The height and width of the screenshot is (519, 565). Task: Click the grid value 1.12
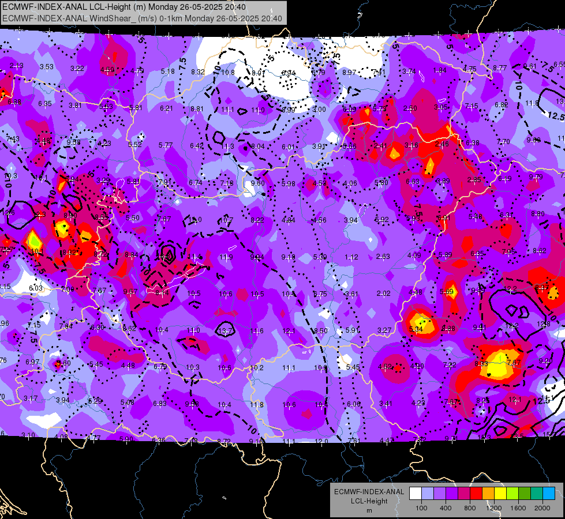click(351, 257)
